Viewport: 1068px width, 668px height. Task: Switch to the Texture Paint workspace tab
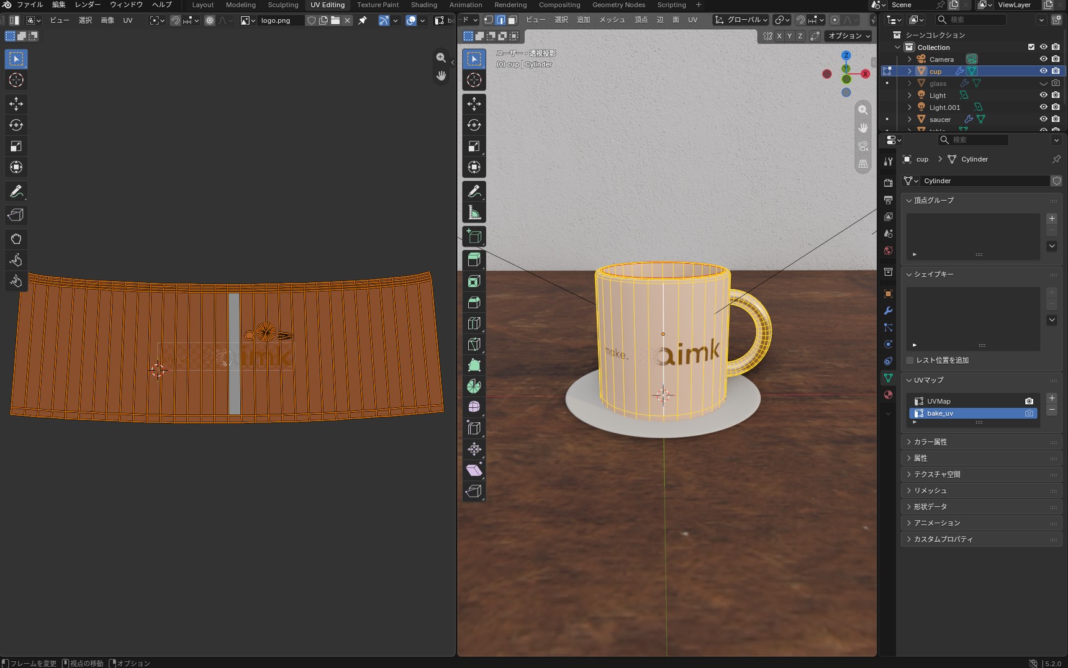click(378, 5)
